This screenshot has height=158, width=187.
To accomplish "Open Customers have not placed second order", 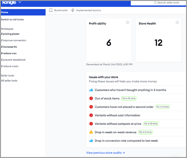I will [124, 107].
